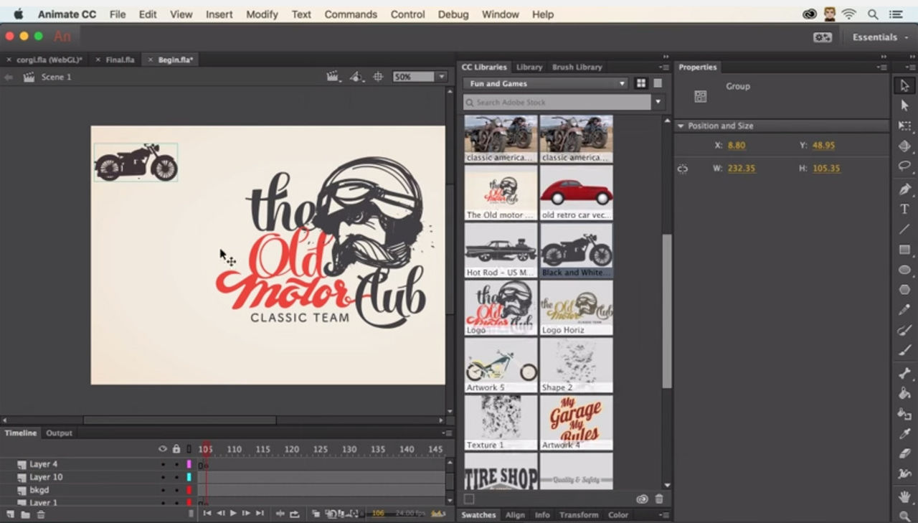Switch to the Final.fla tab
918x523 pixels.
pyautogui.click(x=118, y=60)
